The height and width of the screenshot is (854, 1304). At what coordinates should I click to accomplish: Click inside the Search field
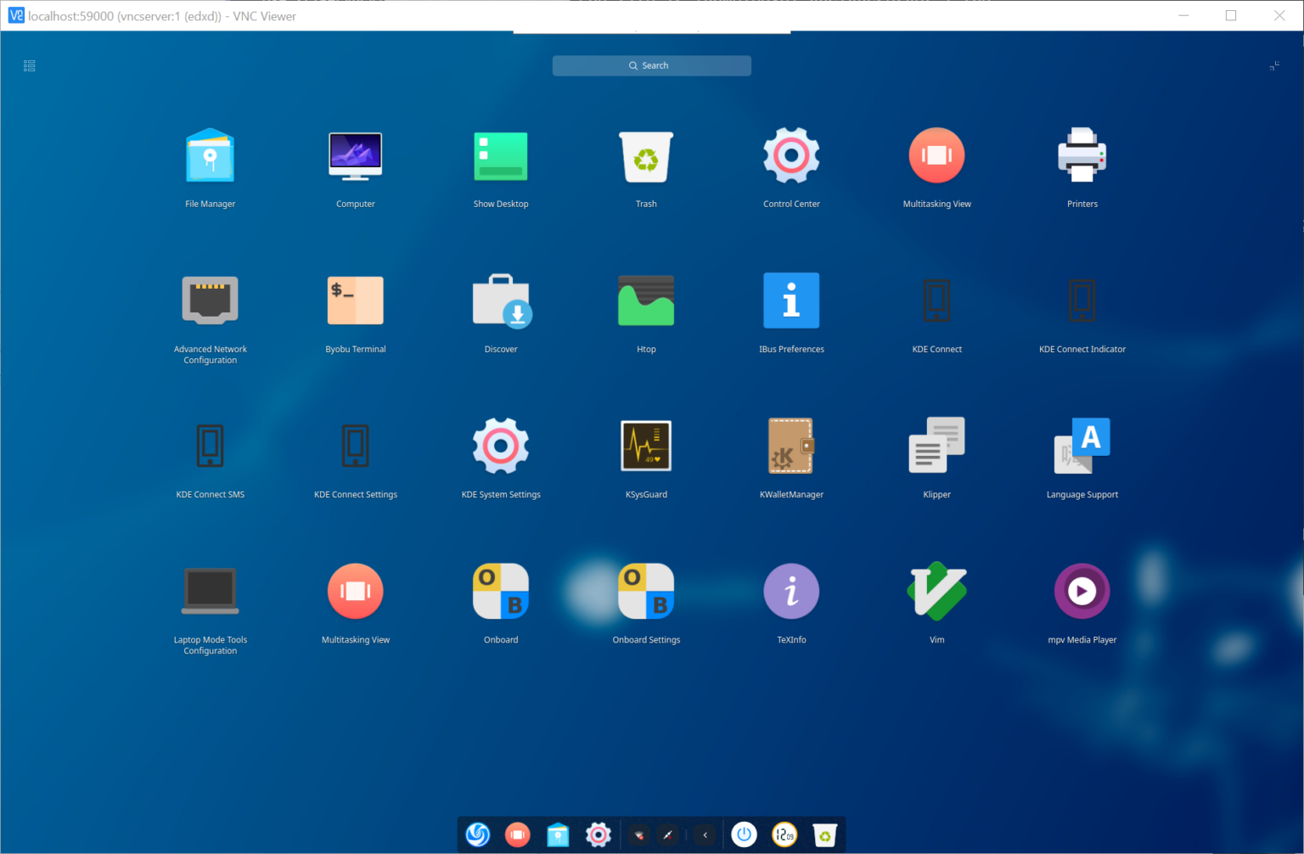click(x=651, y=65)
